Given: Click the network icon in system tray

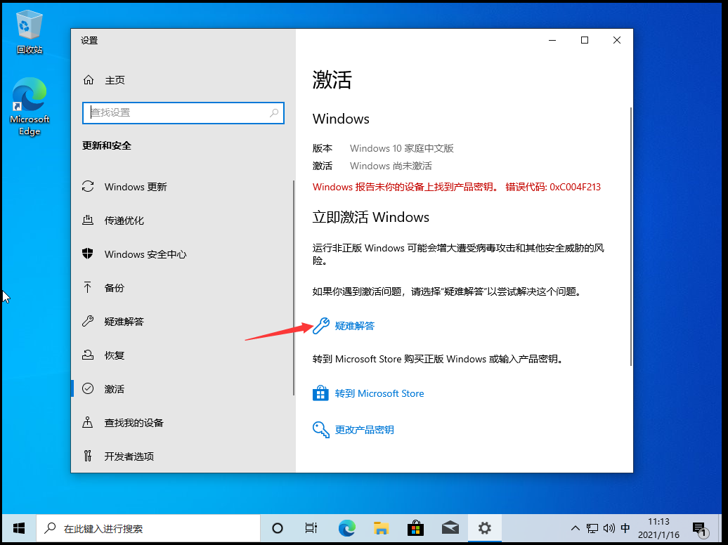Looking at the screenshot, I should pyautogui.click(x=592, y=528).
